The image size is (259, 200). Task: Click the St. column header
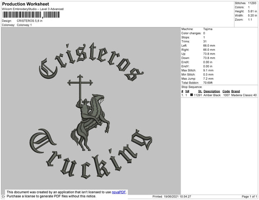[x=200, y=91]
